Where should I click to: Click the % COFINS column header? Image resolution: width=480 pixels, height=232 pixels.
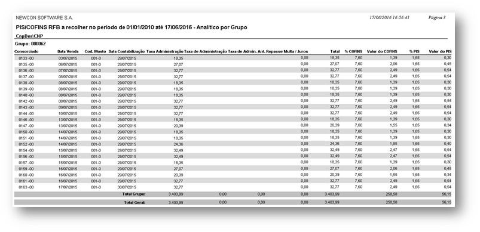point(353,52)
